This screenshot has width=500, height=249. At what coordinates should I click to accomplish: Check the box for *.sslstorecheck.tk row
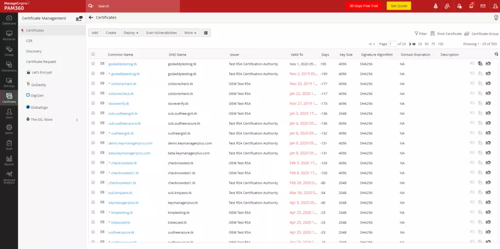pyautogui.click(x=93, y=83)
